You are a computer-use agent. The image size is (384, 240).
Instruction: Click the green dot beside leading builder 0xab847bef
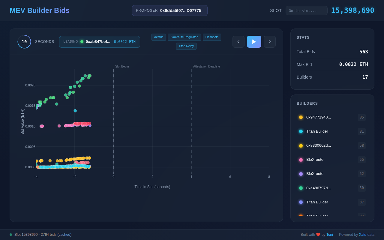point(82,42)
